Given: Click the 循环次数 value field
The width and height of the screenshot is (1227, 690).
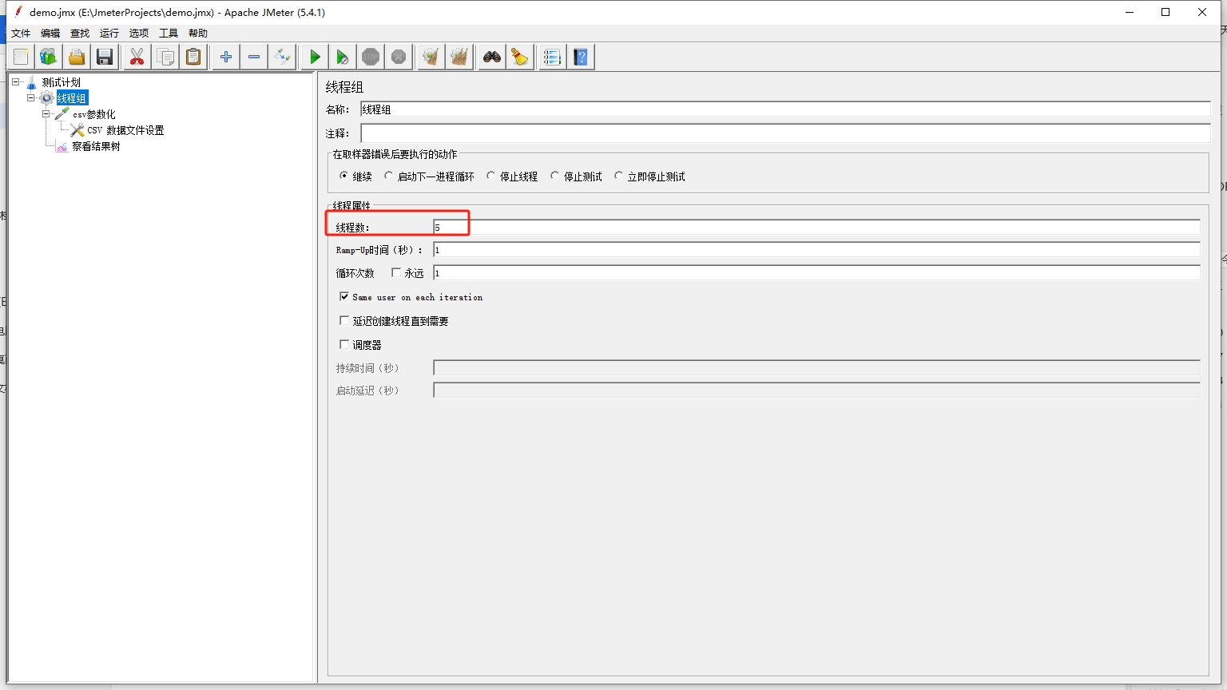Looking at the screenshot, I should 816,272.
